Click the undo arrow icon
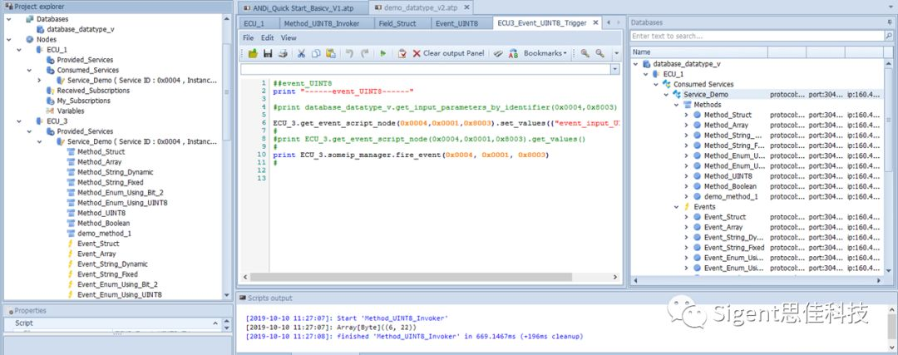 pos(349,53)
